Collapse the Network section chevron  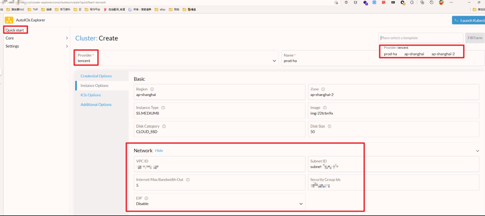pos(477,151)
